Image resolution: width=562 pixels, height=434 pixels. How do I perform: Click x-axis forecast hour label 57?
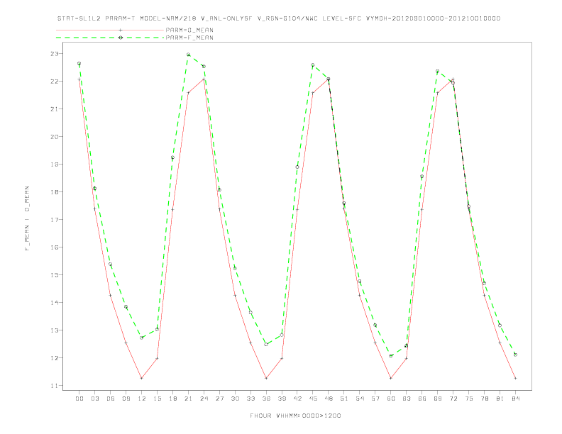point(375,399)
